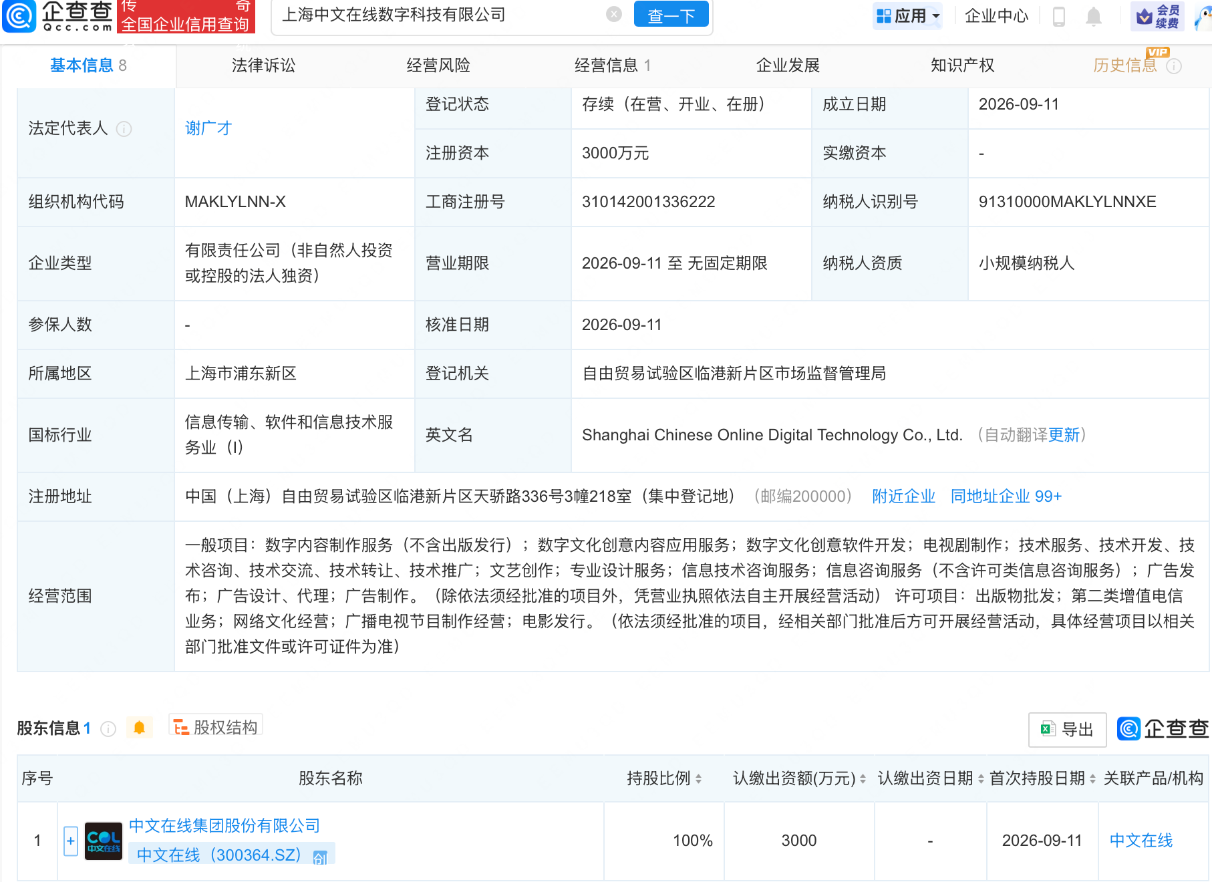
Task: Click the mobile phone icon
Action: (1059, 16)
